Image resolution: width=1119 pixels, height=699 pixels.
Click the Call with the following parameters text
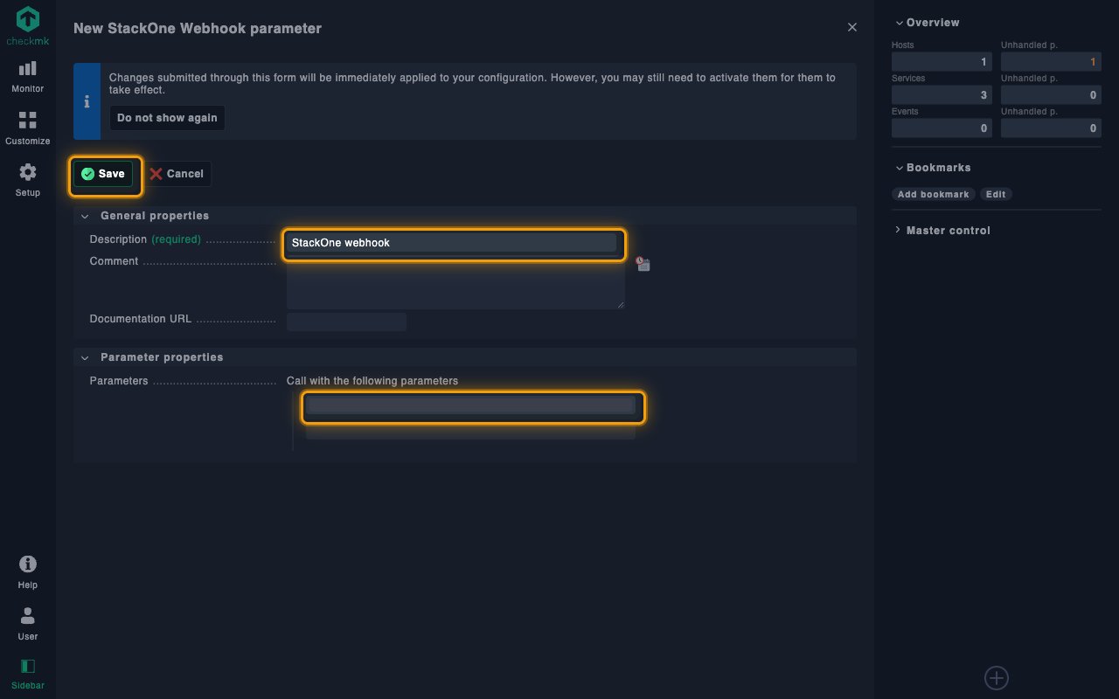click(372, 381)
